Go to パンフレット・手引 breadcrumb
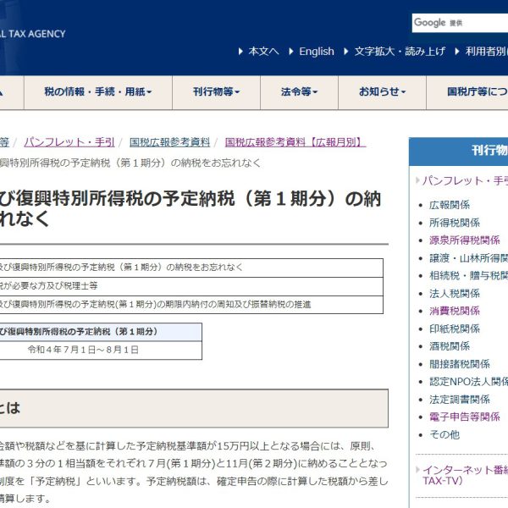508x508 pixels. coord(69,142)
